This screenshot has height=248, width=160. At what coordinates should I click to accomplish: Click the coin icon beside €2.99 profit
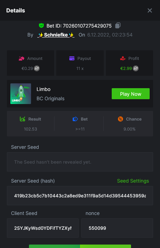tap(136, 69)
